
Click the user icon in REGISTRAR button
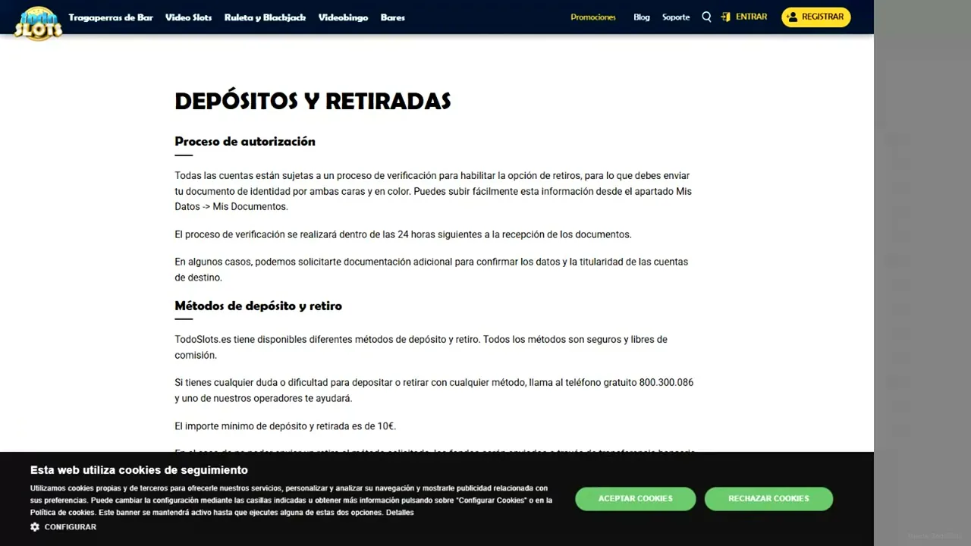click(x=793, y=17)
